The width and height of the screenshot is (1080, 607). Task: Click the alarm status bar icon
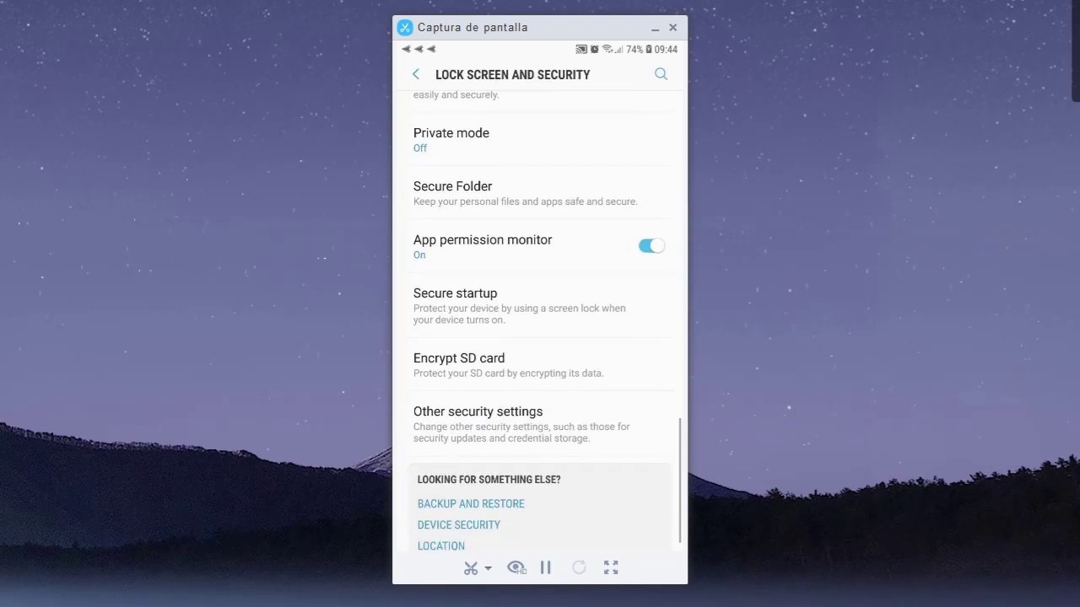tap(594, 50)
